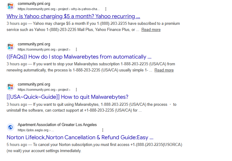
Task: Open the three-dot menu for the Yahoo charging result
Action: click(106, 9)
